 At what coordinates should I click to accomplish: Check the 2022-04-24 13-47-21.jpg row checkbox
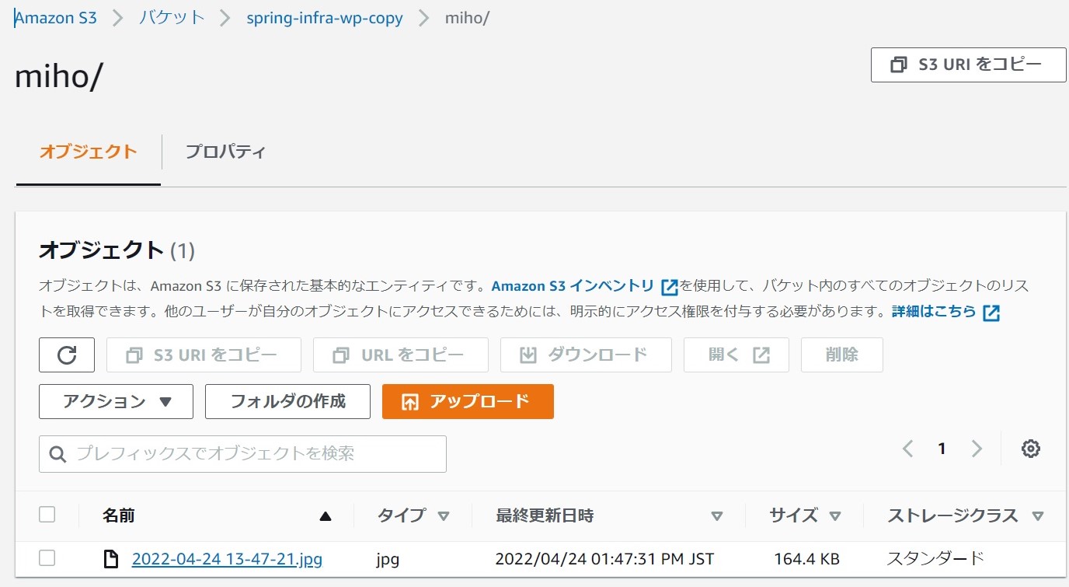pos(47,558)
